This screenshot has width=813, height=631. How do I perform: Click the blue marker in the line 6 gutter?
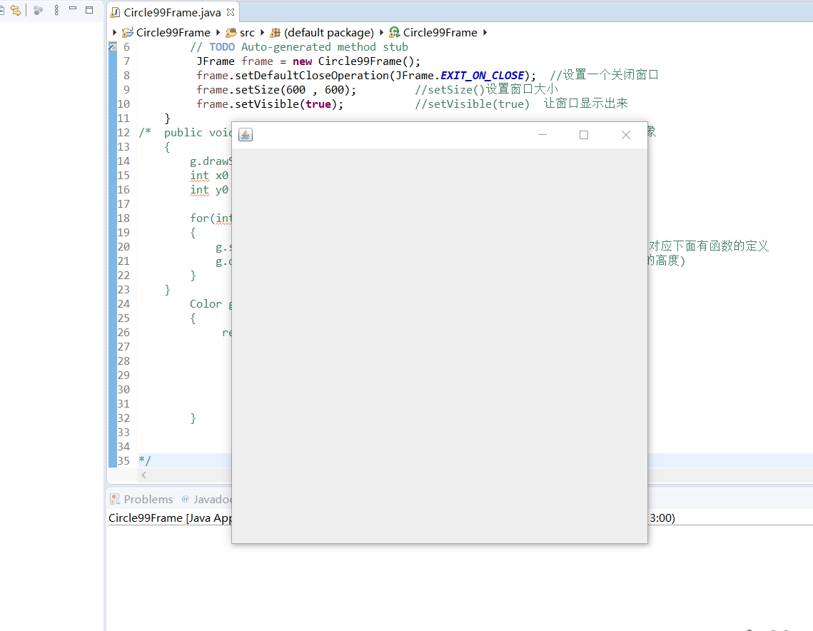click(x=112, y=46)
